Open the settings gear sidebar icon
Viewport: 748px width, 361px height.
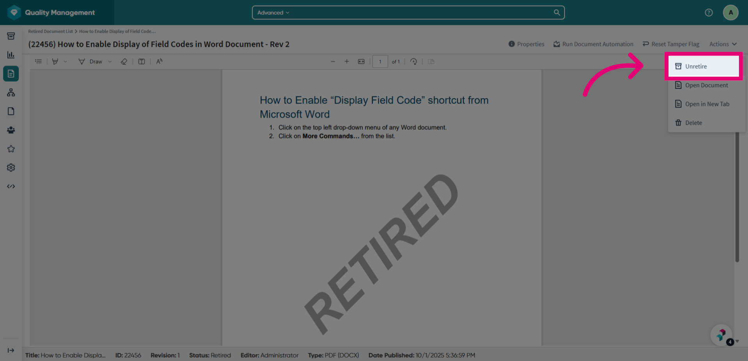coord(11,167)
